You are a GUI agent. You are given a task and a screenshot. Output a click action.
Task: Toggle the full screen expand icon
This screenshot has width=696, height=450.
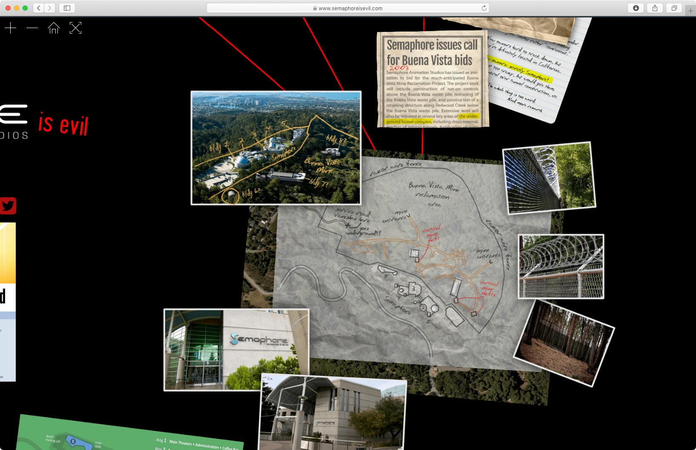[x=75, y=28]
